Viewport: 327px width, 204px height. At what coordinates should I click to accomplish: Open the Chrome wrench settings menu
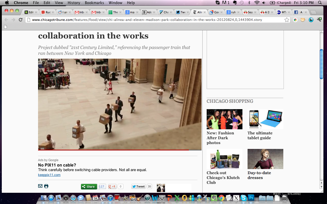click(x=319, y=20)
